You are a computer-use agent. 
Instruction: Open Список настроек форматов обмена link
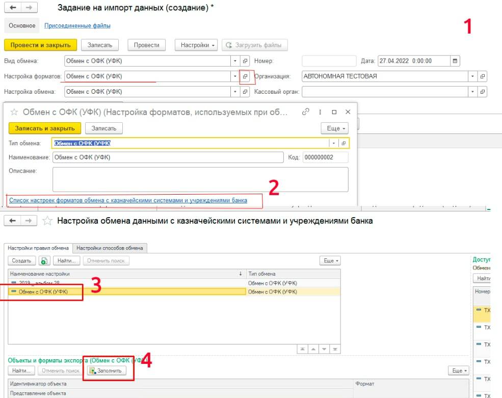[128, 200]
